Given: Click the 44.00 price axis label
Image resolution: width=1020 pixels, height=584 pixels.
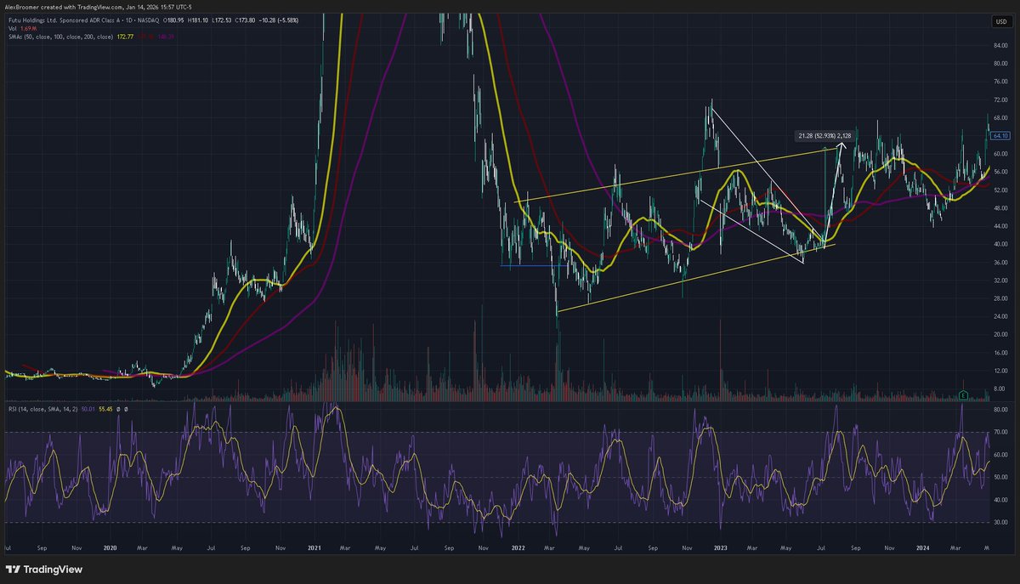Looking at the screenshot, I should 1000,226.
